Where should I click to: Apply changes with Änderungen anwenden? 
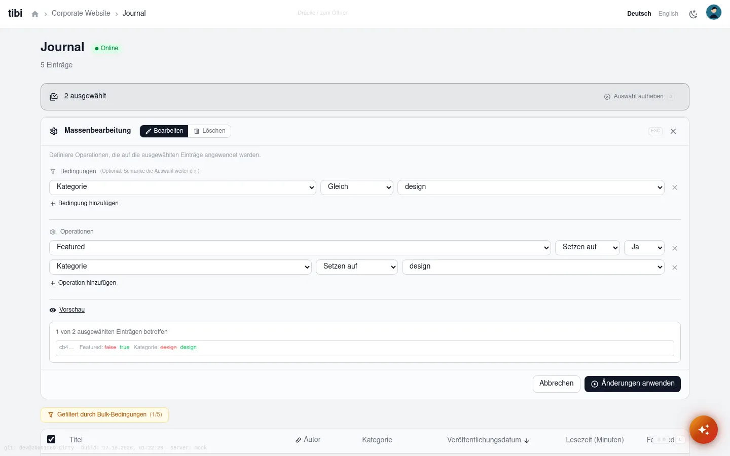[x=633, y=384]
